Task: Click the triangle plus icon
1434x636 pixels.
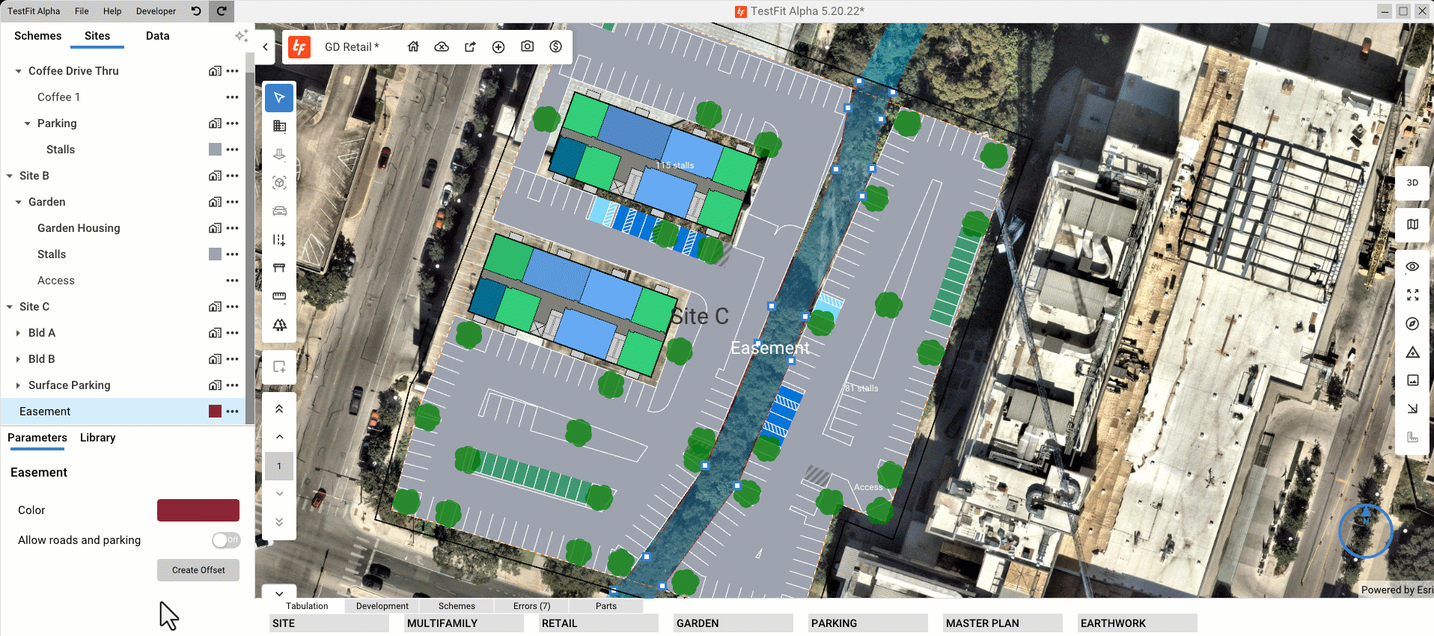Action: click(1412, 352)
